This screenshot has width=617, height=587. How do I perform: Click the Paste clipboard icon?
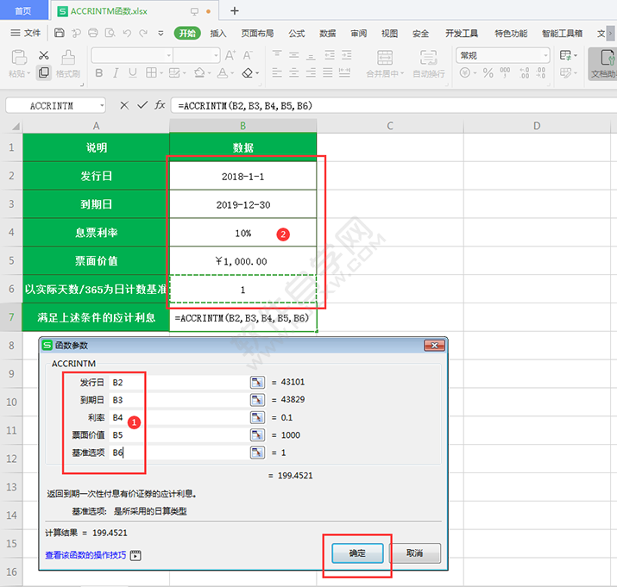pos(19,57)
